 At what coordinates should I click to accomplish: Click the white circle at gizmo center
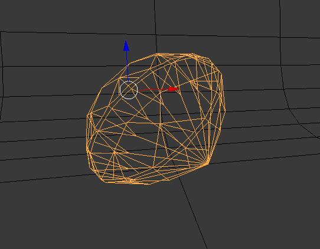pos(129,90)
